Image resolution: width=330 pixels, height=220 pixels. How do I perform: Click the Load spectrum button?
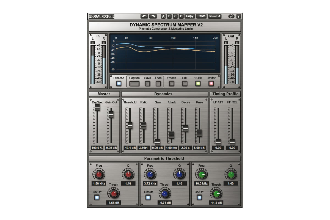click(158, 84)
